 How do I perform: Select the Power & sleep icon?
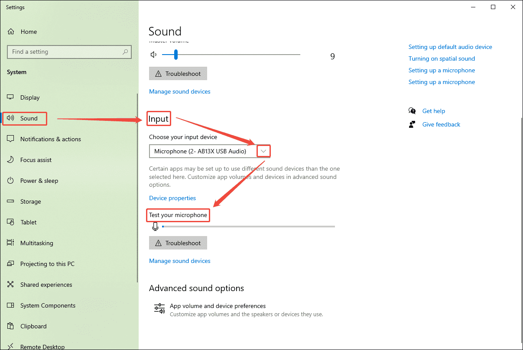point(11,181)
